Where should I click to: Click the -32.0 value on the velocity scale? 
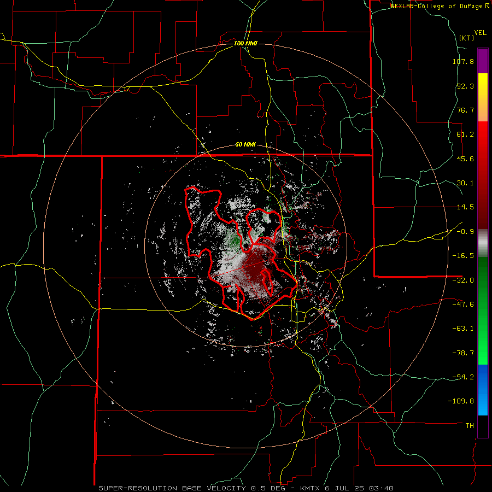point(463,280)
